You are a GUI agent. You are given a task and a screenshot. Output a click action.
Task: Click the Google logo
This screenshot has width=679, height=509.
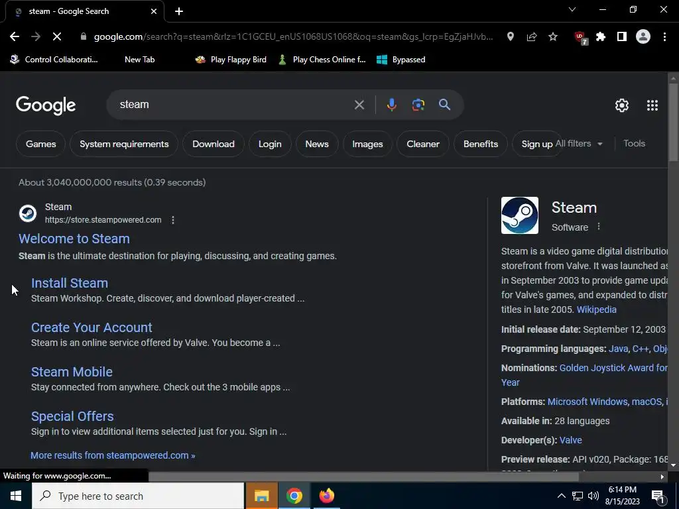pos(46,105)
